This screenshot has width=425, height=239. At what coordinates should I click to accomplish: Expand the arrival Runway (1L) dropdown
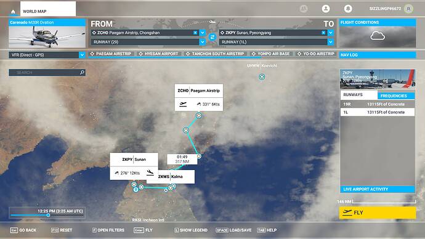331,42
